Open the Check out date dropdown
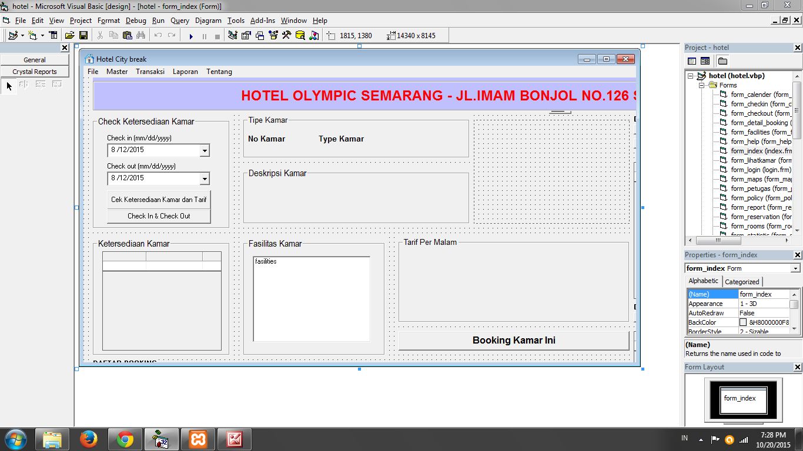Image resolution: width=803 pixels, height=451 pixels. click(205, 179)
